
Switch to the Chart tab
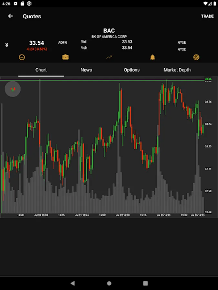click(41, 70)
